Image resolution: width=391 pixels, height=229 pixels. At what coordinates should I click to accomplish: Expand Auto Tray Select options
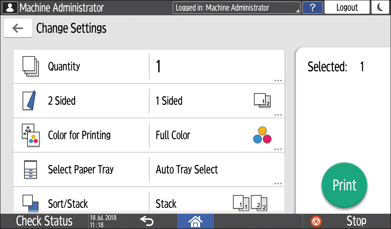tap(217, 169)
